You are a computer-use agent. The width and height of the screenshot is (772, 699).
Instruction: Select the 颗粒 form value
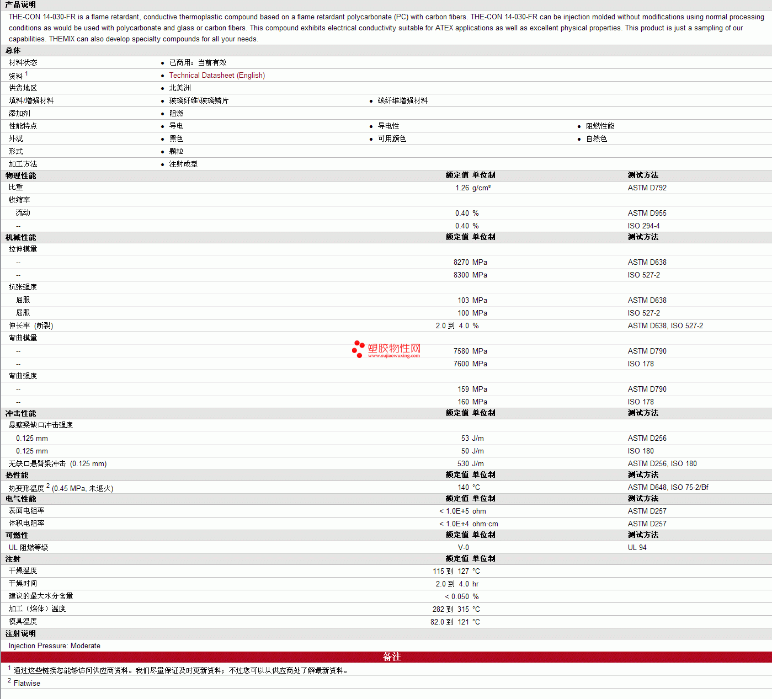click(177, 152)
